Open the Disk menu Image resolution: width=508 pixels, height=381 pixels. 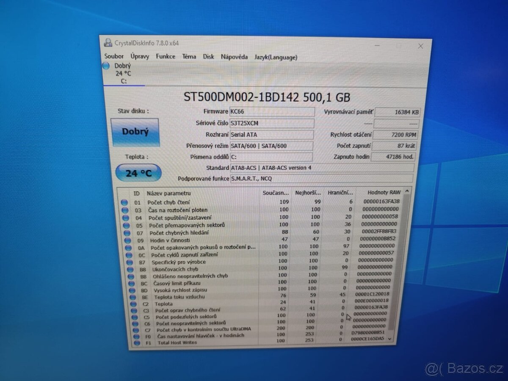tap(208, 56)
